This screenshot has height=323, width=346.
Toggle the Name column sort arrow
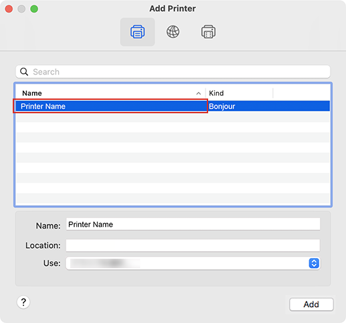198,93
